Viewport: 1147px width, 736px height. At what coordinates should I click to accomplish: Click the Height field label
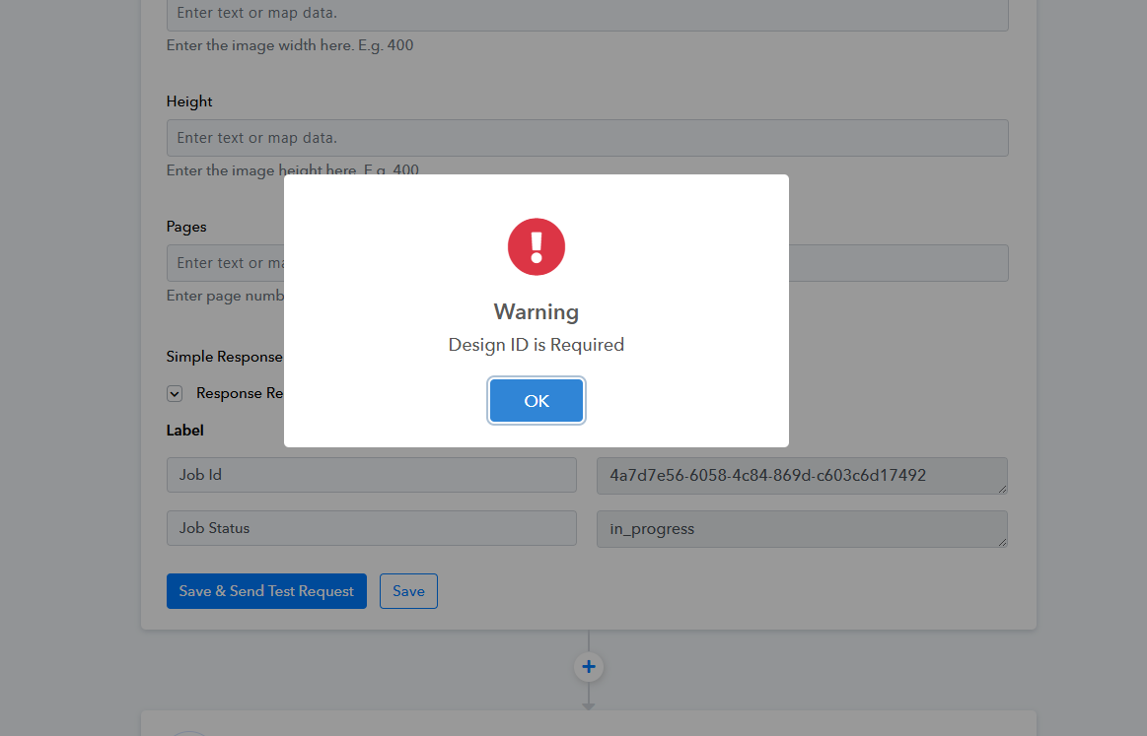pyautogui.click(x=189, y=101)
